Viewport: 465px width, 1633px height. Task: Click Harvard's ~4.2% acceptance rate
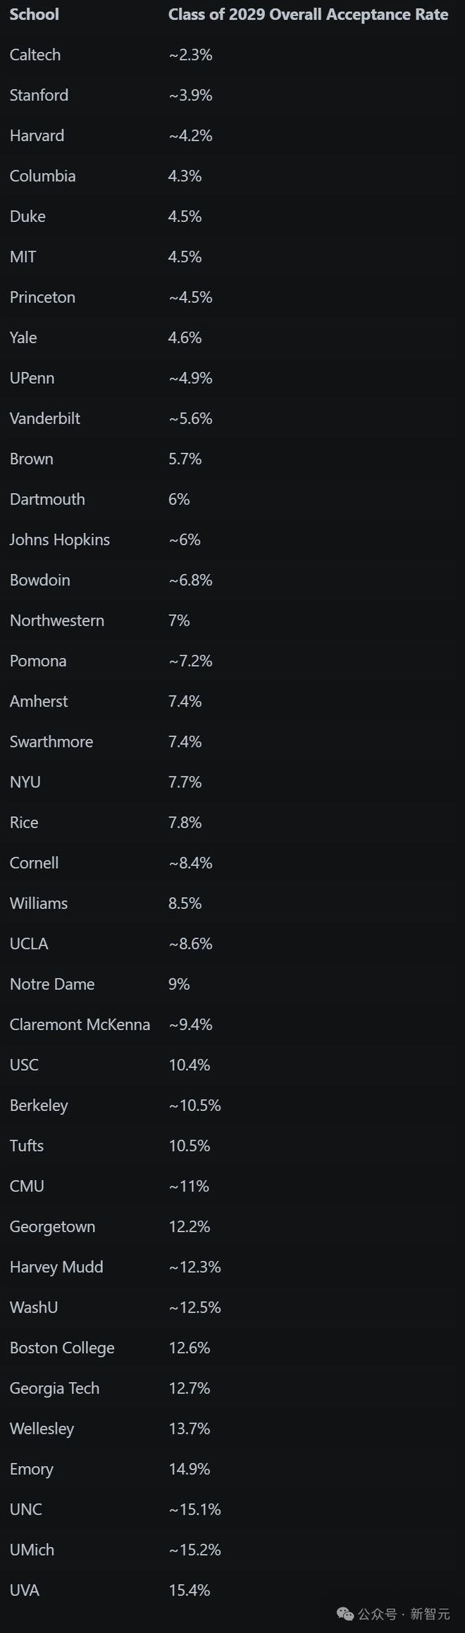tap(190, 135)
